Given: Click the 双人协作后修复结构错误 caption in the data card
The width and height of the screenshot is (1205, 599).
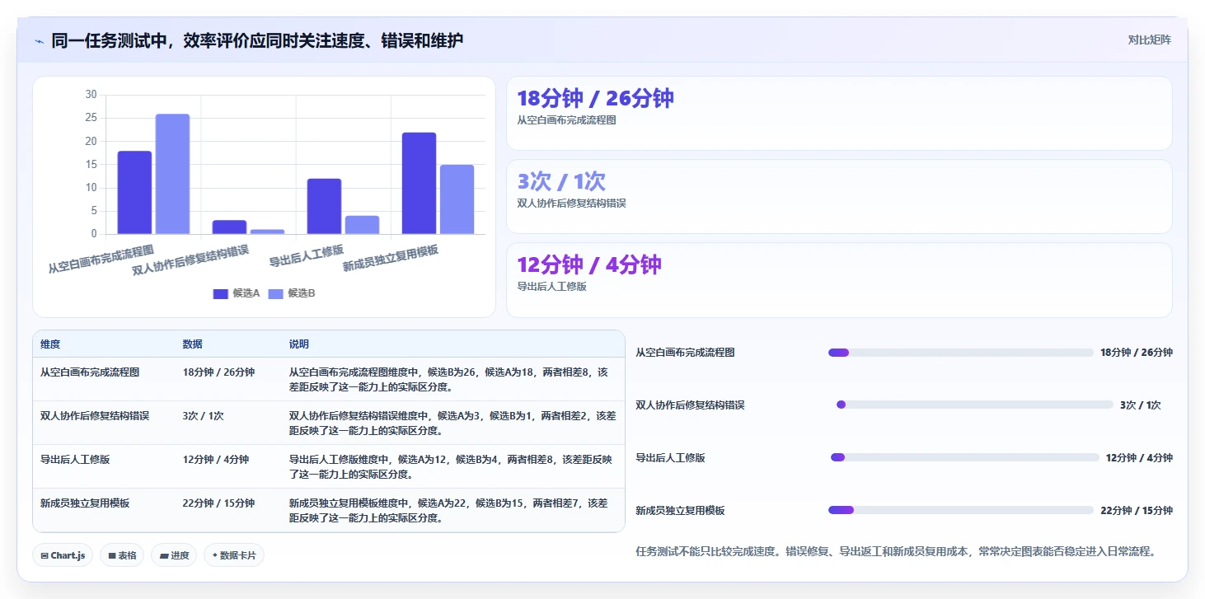Looking at the screenshot, I should [x=571, y=203].
